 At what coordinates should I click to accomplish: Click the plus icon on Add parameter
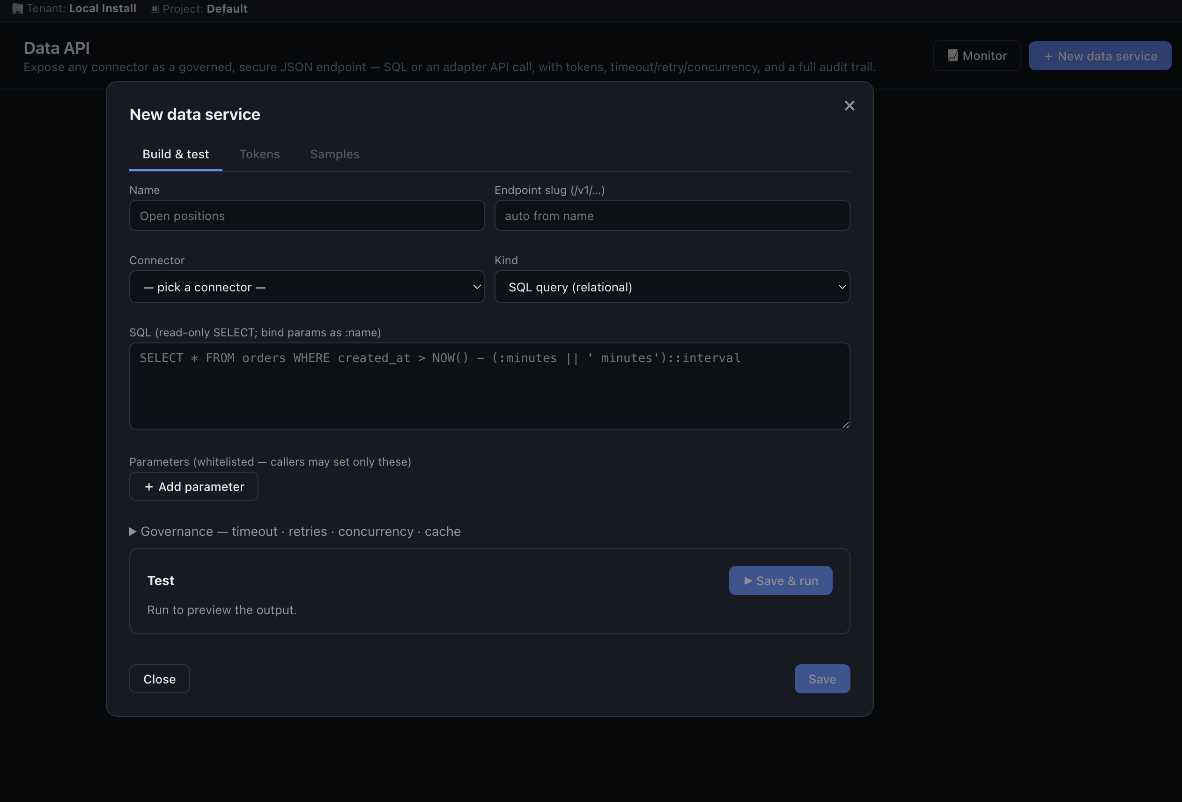pos(148,487)
